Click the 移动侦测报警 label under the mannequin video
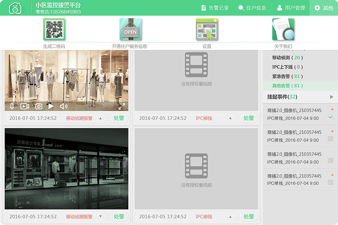338x225 pixels. pos(79,118)
